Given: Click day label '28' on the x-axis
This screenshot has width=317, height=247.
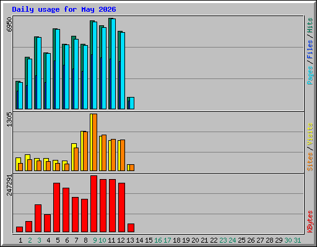Looking at the screenshot, I should 269,240.
